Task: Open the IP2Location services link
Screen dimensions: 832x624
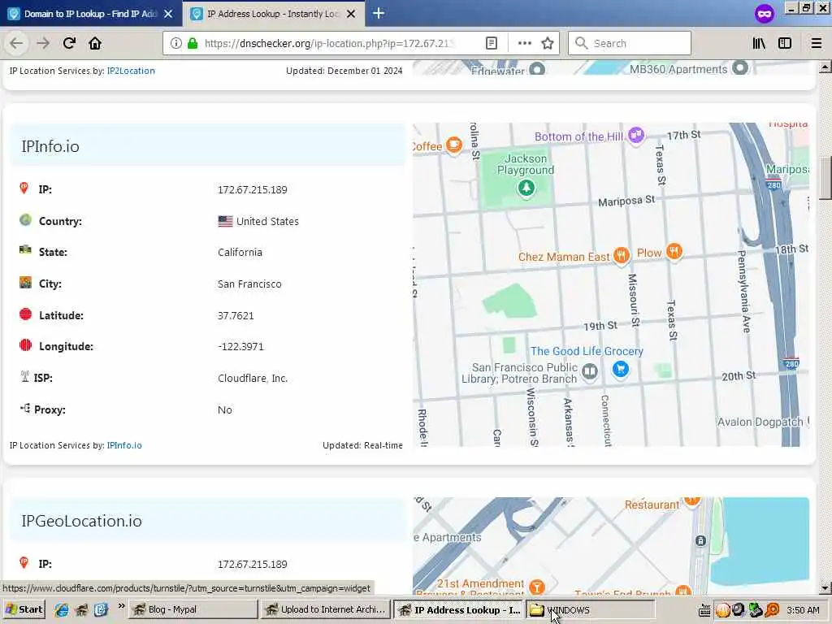Action: click(x=131, y=71)
